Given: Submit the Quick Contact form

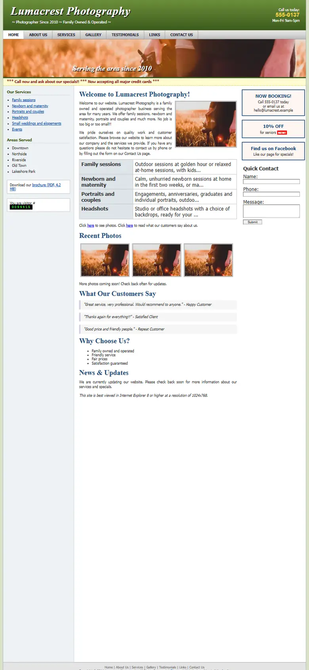Looking at the screenshot, I should (x=252, y=222).
